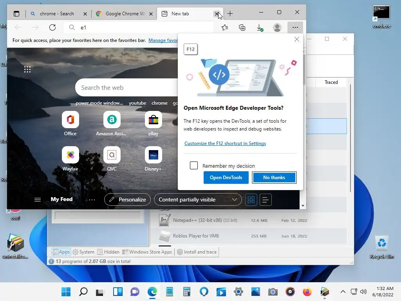Viewport: 401px width, 301px height.
Task: Select Roblox Player for VM6 row
Action: pos(248,236)
